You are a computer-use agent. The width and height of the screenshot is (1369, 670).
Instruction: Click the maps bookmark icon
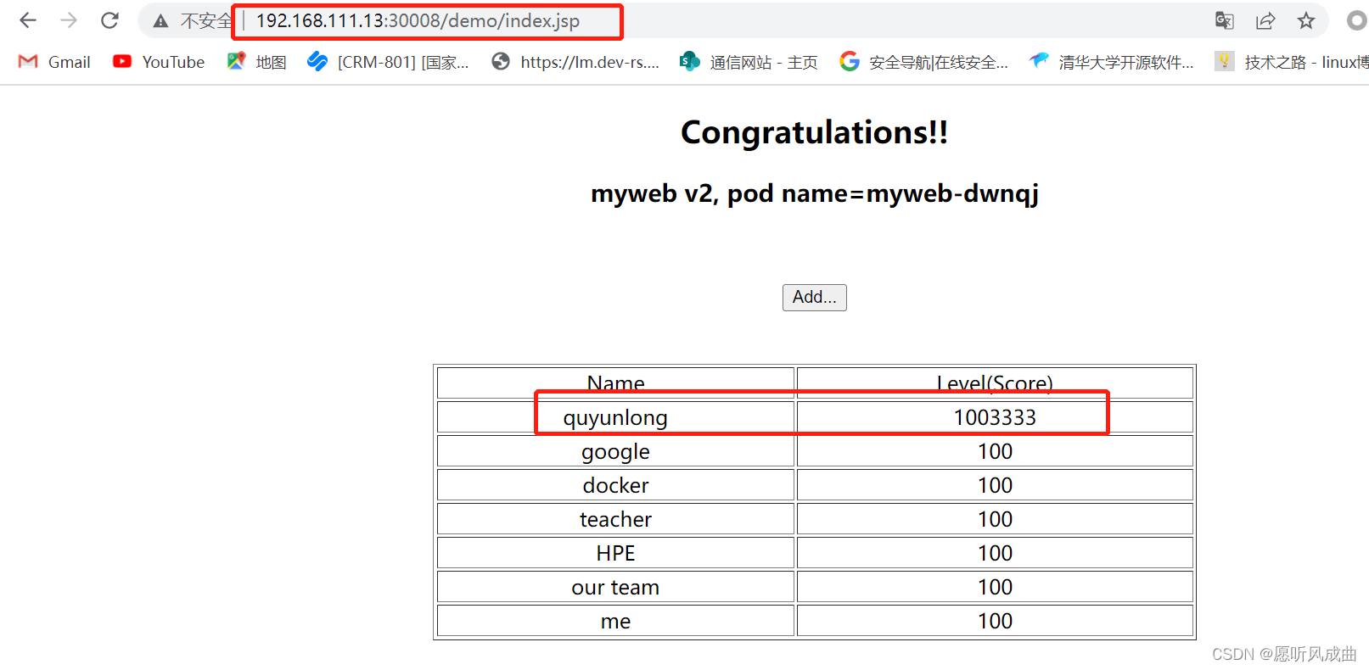point(236,61)
